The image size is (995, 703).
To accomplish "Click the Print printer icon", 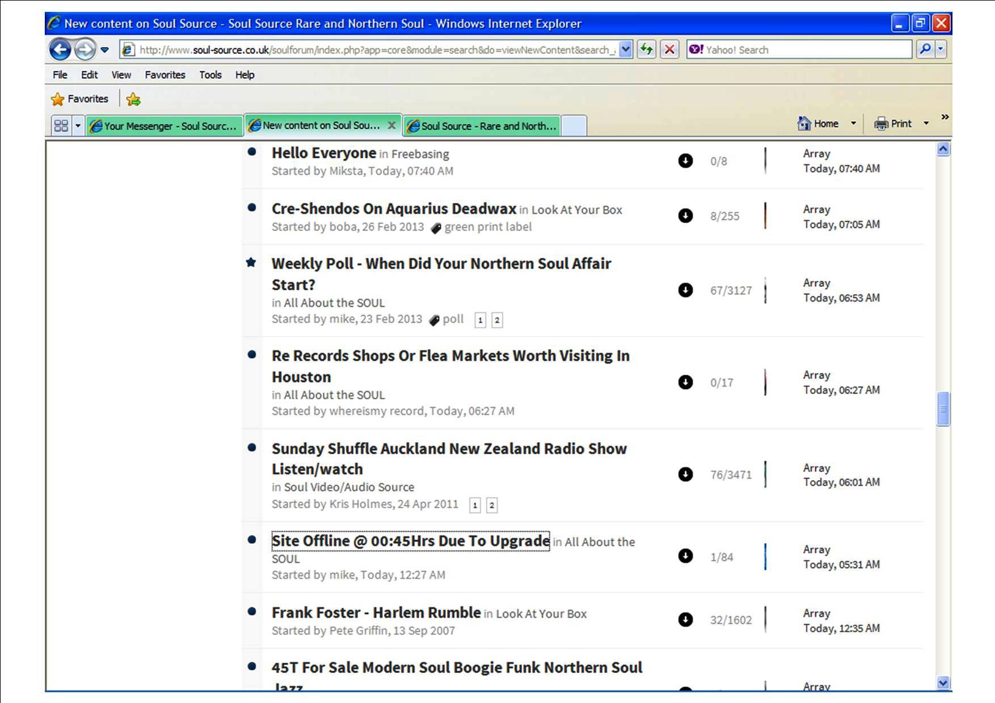I will (x=881, y=123).
